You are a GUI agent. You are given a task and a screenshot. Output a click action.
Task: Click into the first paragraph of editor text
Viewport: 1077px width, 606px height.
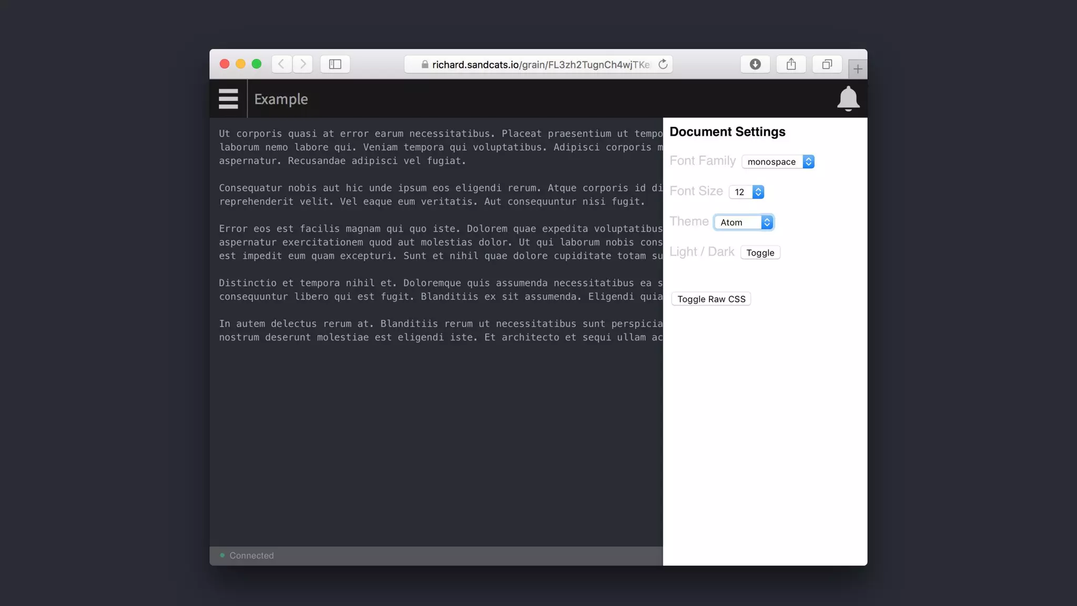[x=368, y=147]
